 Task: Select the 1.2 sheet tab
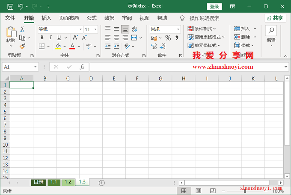point(68,182)
